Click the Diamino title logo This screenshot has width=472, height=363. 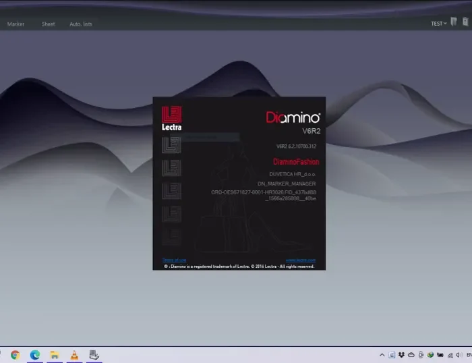pos(293,117)
